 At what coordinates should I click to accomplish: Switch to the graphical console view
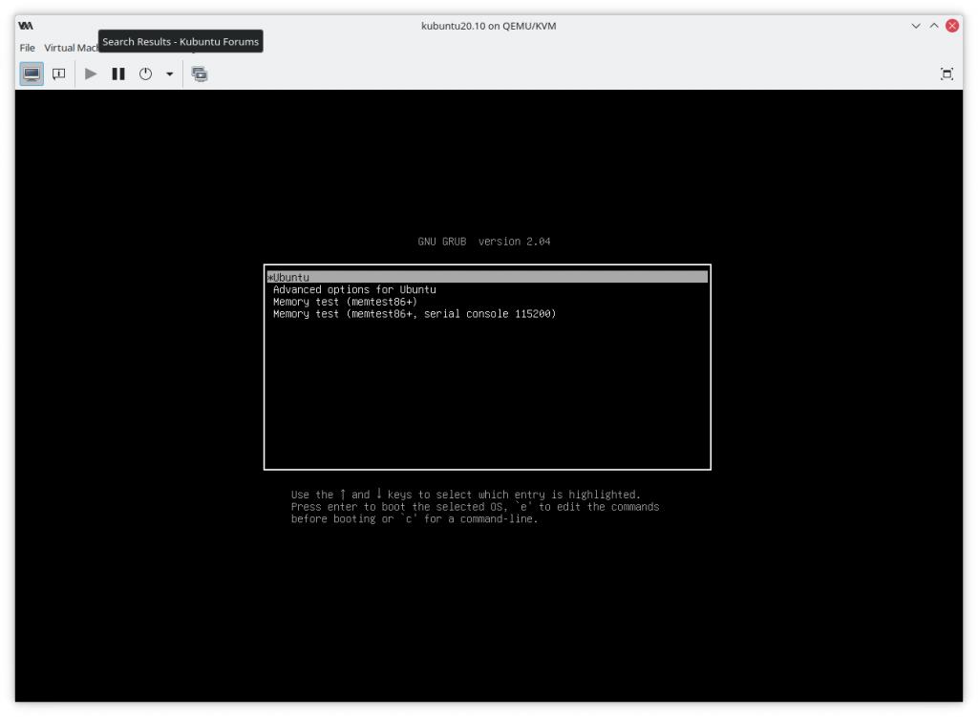pos(32,73)
